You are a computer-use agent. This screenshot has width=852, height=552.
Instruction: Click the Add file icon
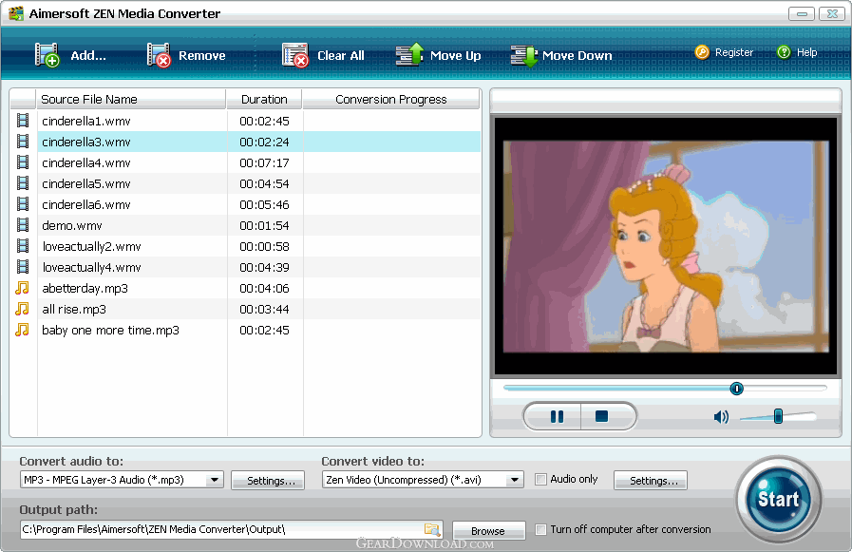click(x=47, y=55)
